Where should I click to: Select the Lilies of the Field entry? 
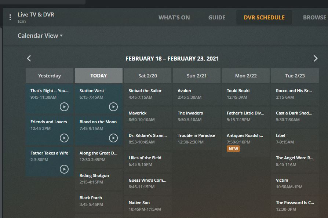coord(147,161)
